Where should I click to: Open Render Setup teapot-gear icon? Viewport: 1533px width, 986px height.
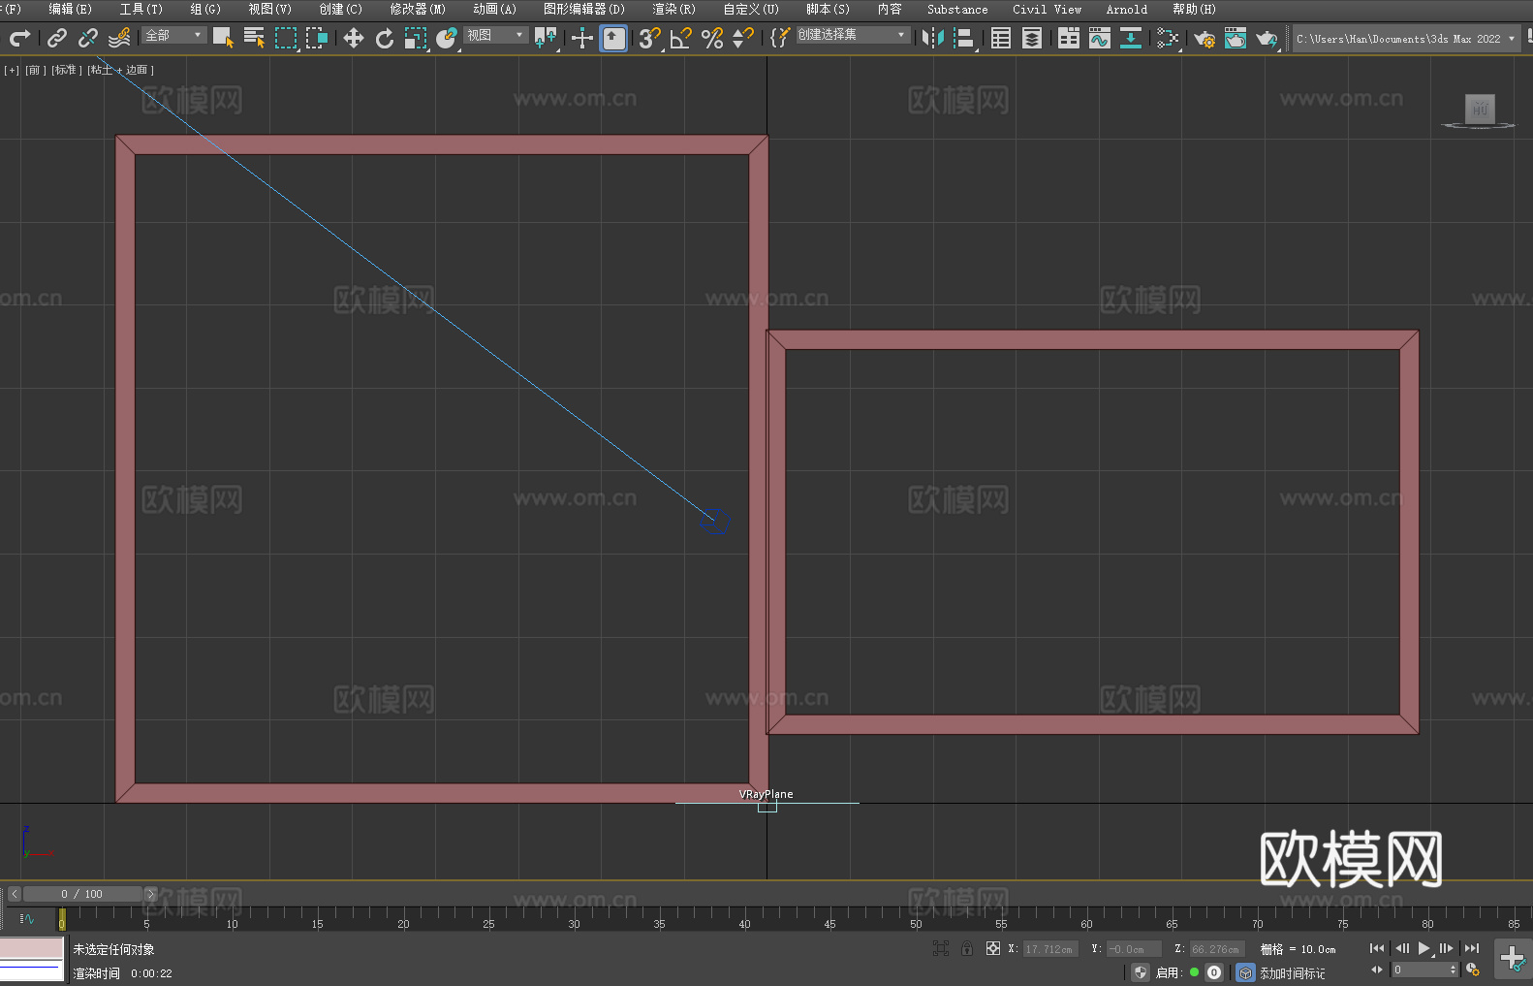click(x=1204, y=38)
